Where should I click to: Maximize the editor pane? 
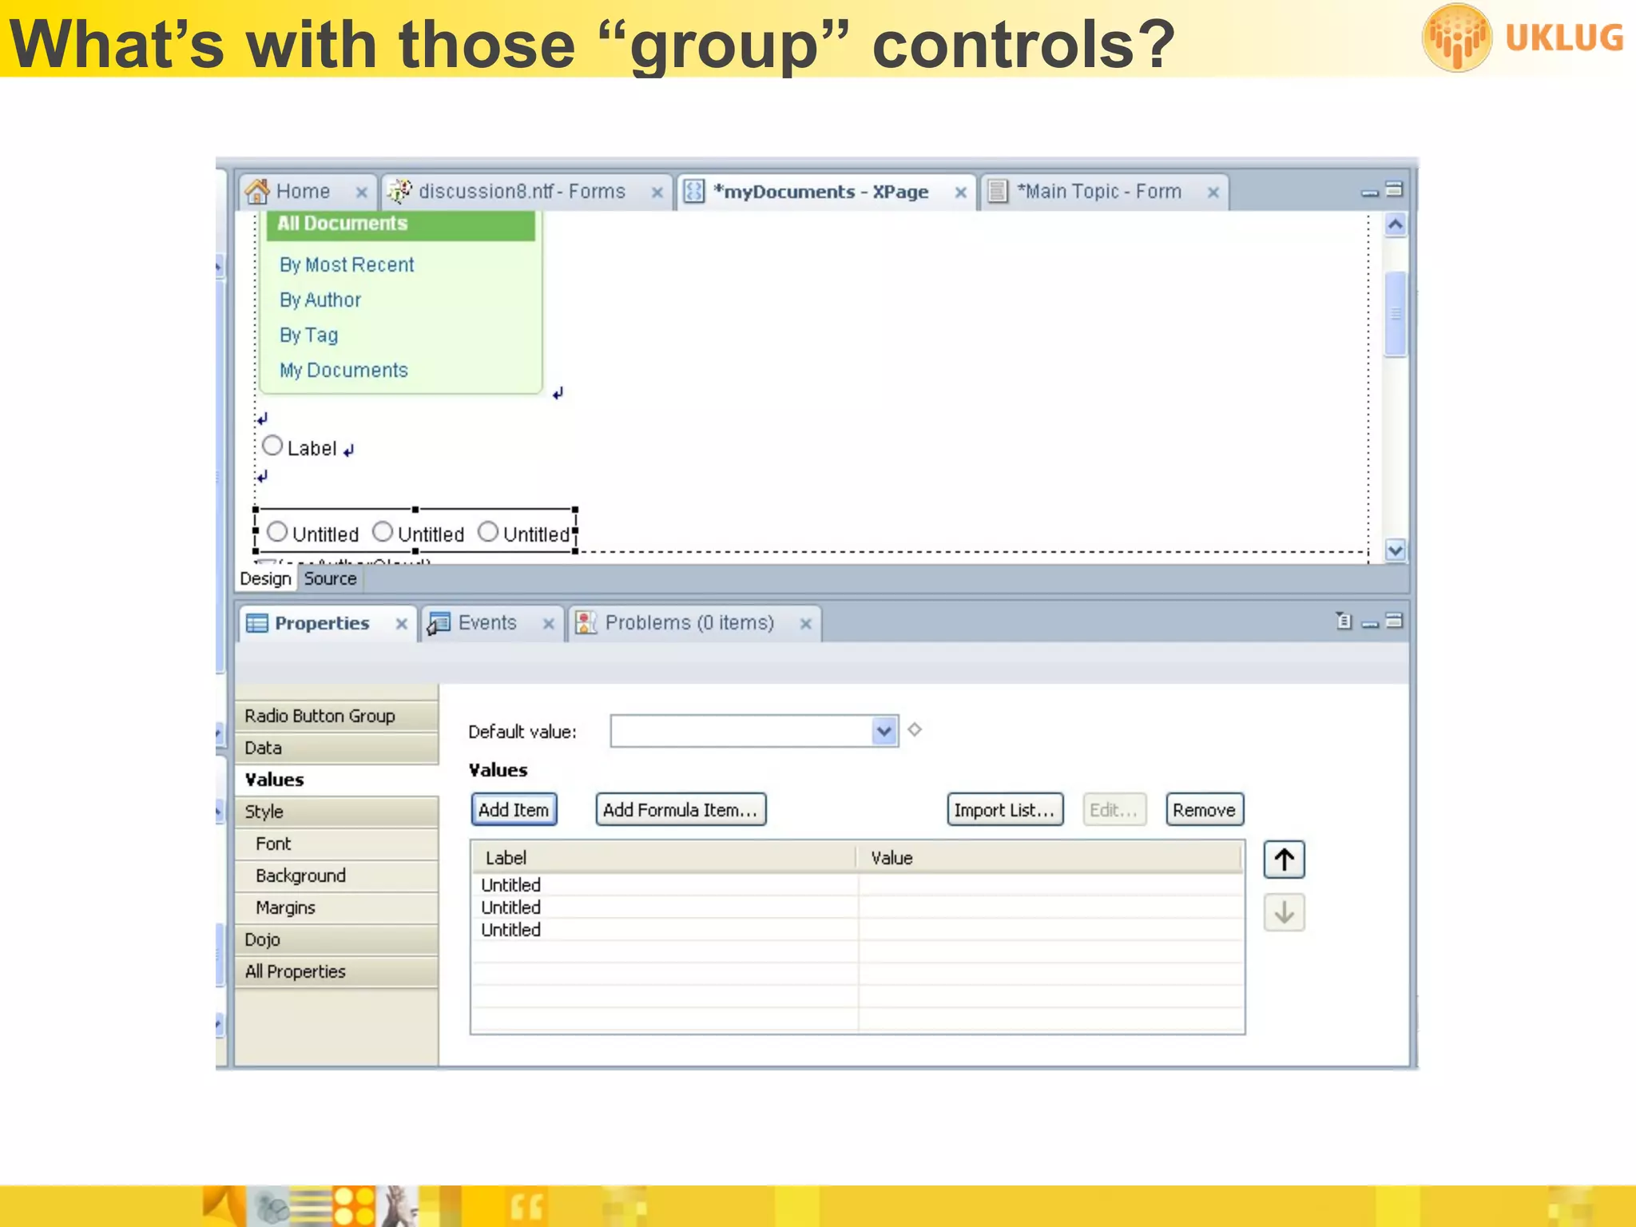[x=1394, y=189]
